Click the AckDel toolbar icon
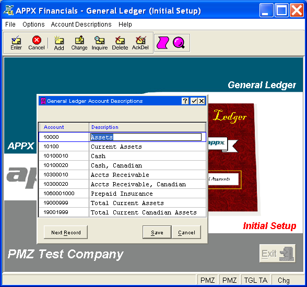 point(140,43)
